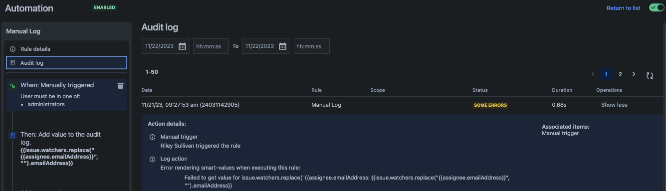Click the start time hh:mm:ss field
The height and width of the screenshot is (191, 666).
click(211, 46)
